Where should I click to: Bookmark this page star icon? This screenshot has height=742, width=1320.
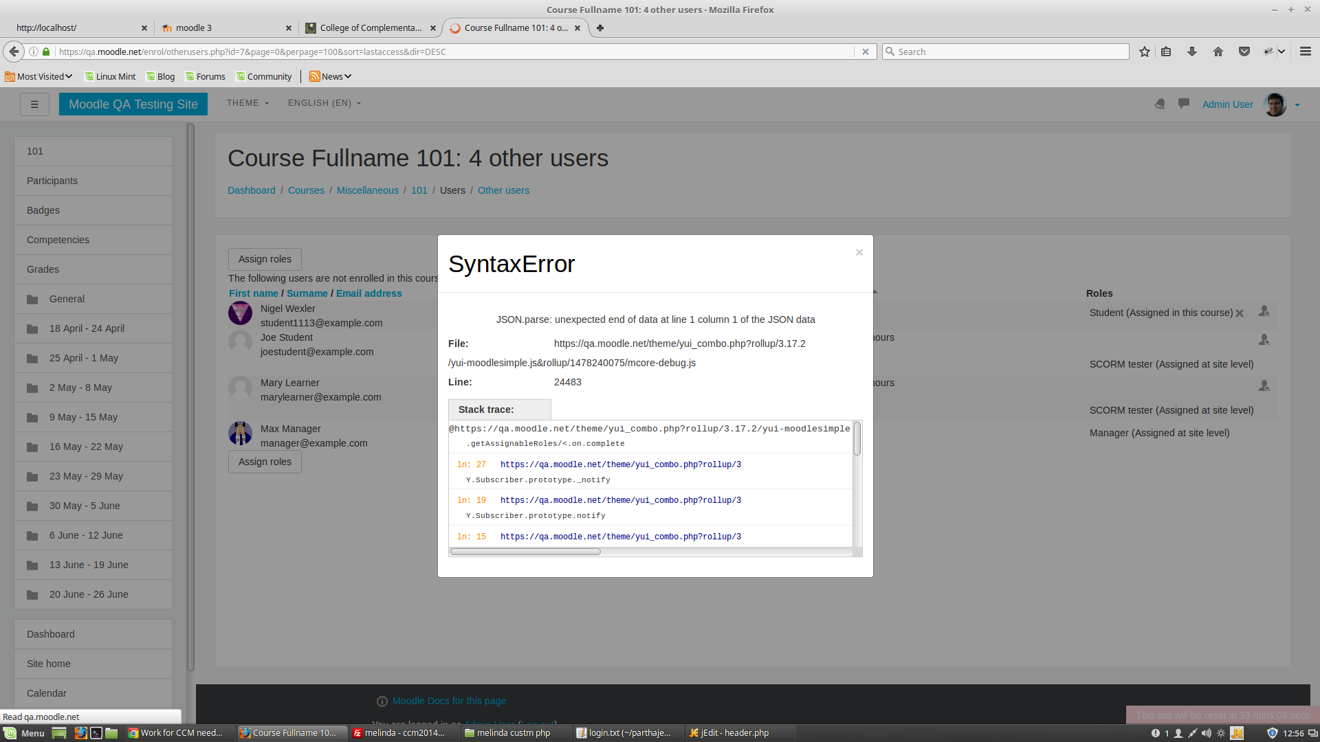pyautogui.click(x=1144, y=52)
